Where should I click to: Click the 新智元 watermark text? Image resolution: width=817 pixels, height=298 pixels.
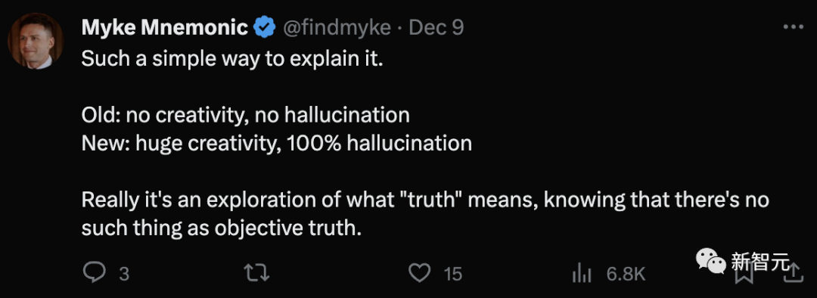[x=760, y=261]
